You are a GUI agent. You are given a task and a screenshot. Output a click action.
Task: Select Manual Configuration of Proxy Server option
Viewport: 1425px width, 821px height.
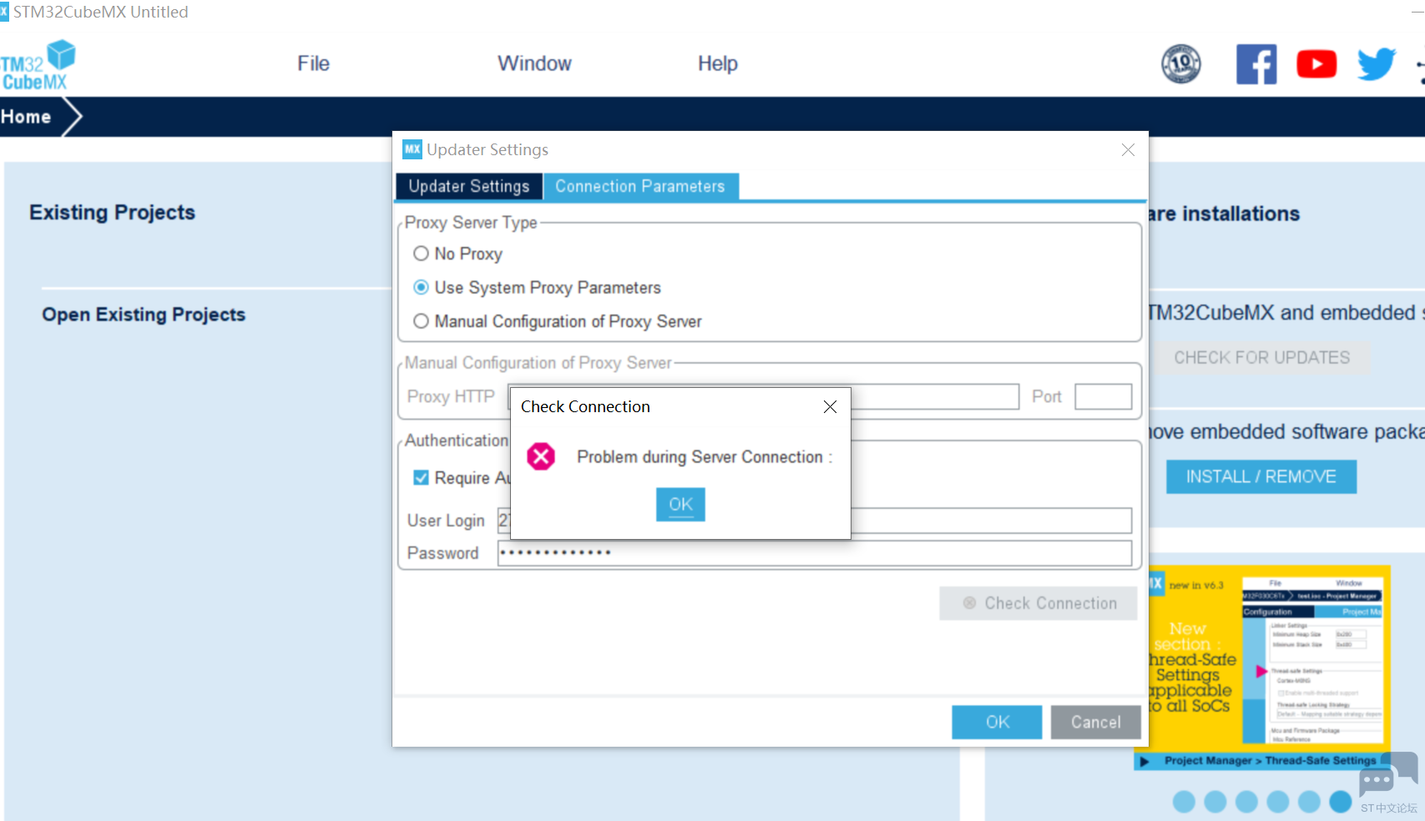click(x=558, y=321)
